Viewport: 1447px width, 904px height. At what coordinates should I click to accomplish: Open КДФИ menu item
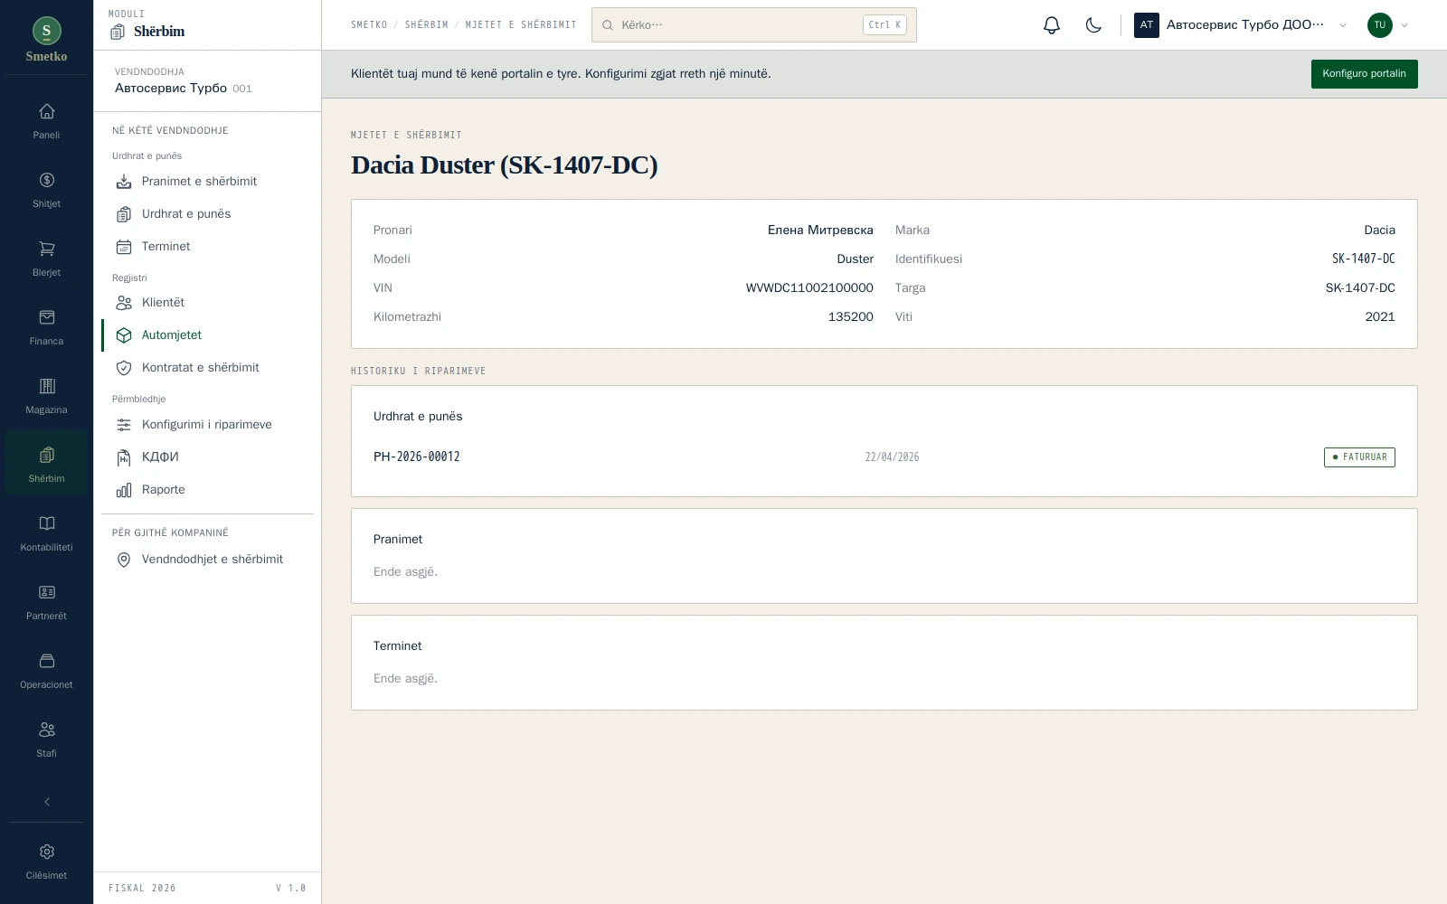tap(207, 457)
